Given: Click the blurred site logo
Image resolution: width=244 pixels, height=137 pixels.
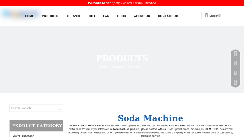Looking at the screenshot, I should tap(21, 14).
